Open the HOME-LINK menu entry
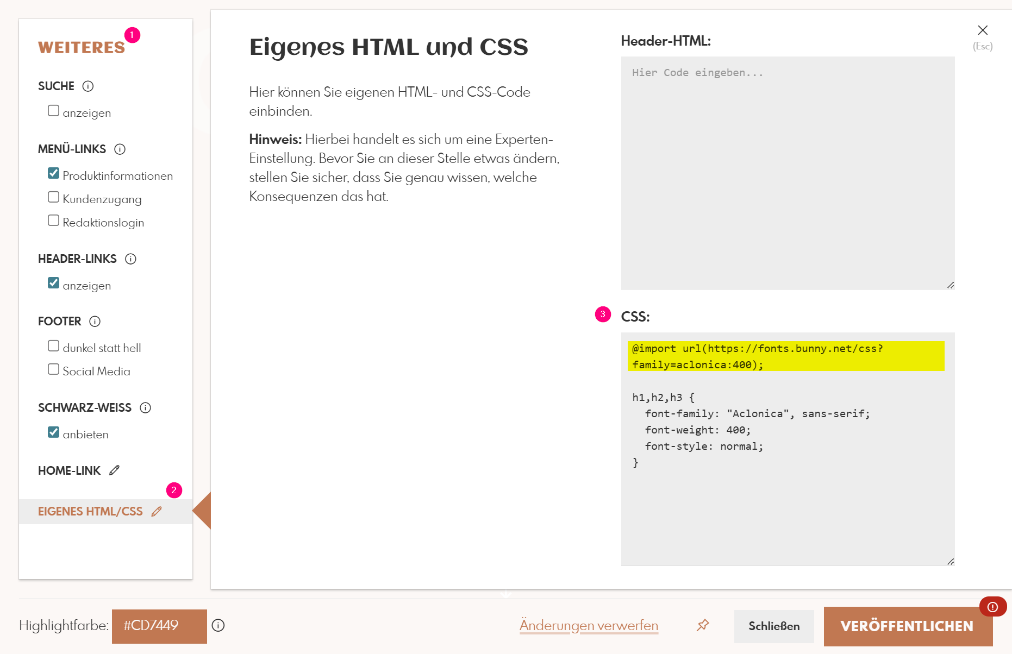 coord(69,470)
